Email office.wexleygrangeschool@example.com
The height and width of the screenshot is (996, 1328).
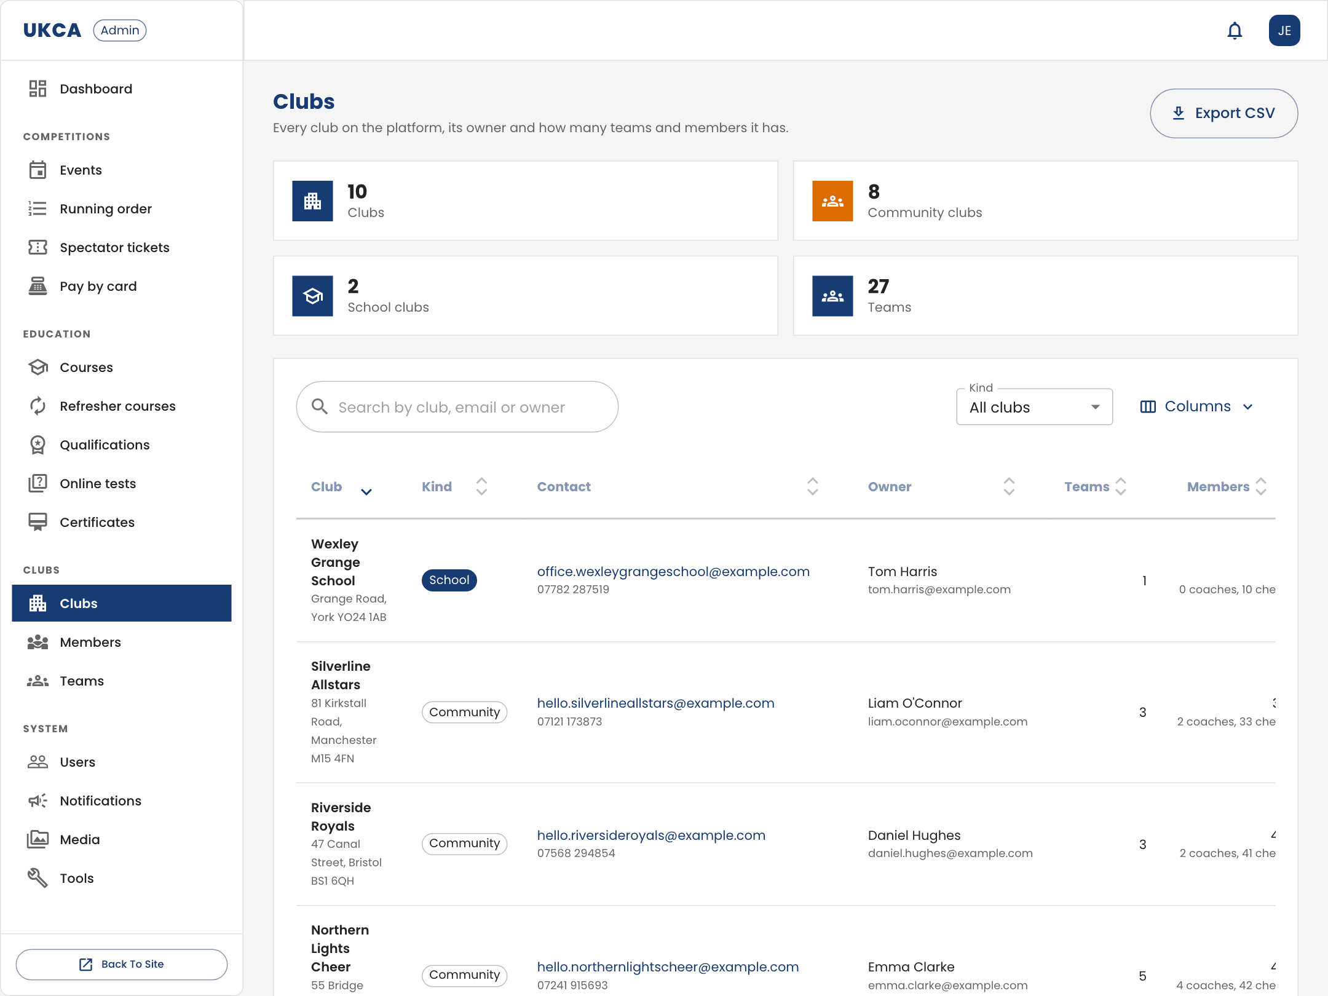tap(673, 571)
